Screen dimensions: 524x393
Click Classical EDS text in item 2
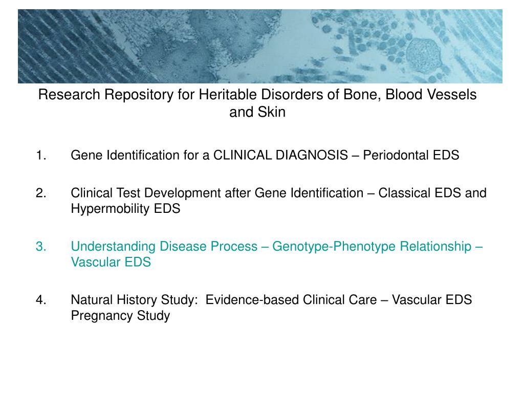click(420, 193)
